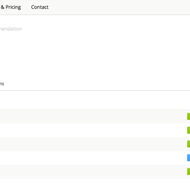The image size is (190, 190).
Task: Select the second white table row
Action: tap(95, 130)
